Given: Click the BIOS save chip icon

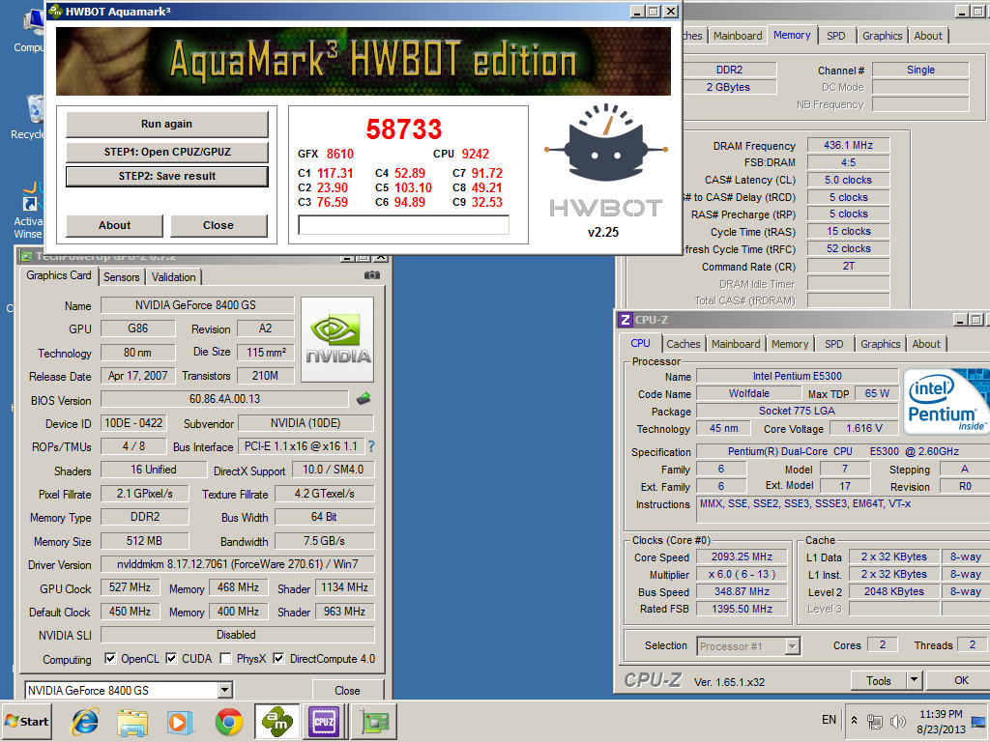Looking at the screenshot, I should 364,399.
